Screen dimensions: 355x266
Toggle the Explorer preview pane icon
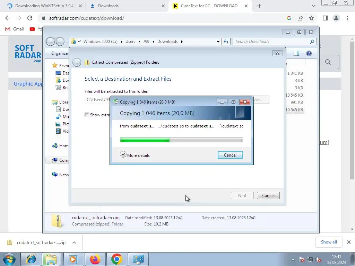pos(296,53)
